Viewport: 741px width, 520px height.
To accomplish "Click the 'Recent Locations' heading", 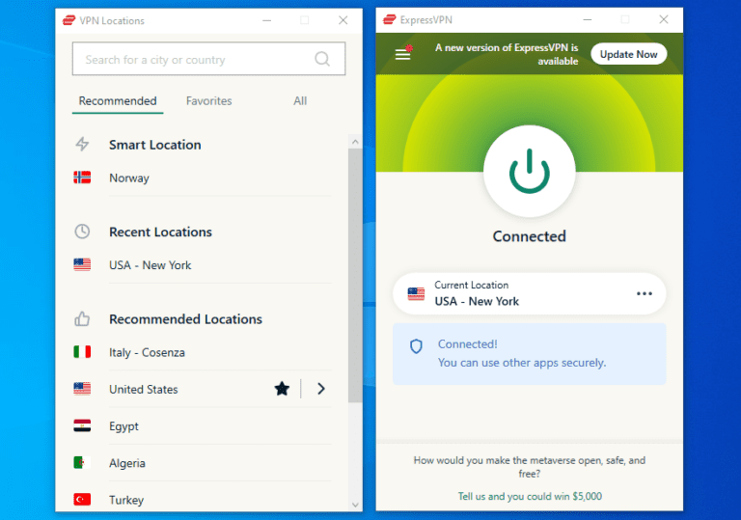I will (x=161, y=233).
